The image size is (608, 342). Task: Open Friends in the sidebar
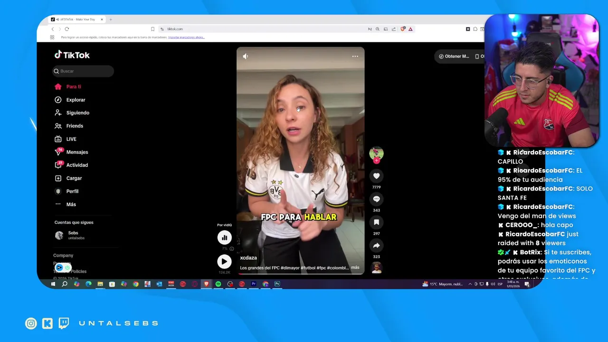[x=69, y=126]
